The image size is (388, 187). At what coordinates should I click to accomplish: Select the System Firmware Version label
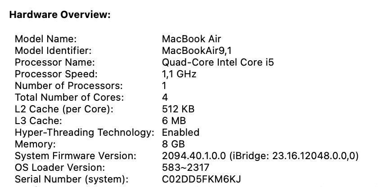[x=75, y=156]
